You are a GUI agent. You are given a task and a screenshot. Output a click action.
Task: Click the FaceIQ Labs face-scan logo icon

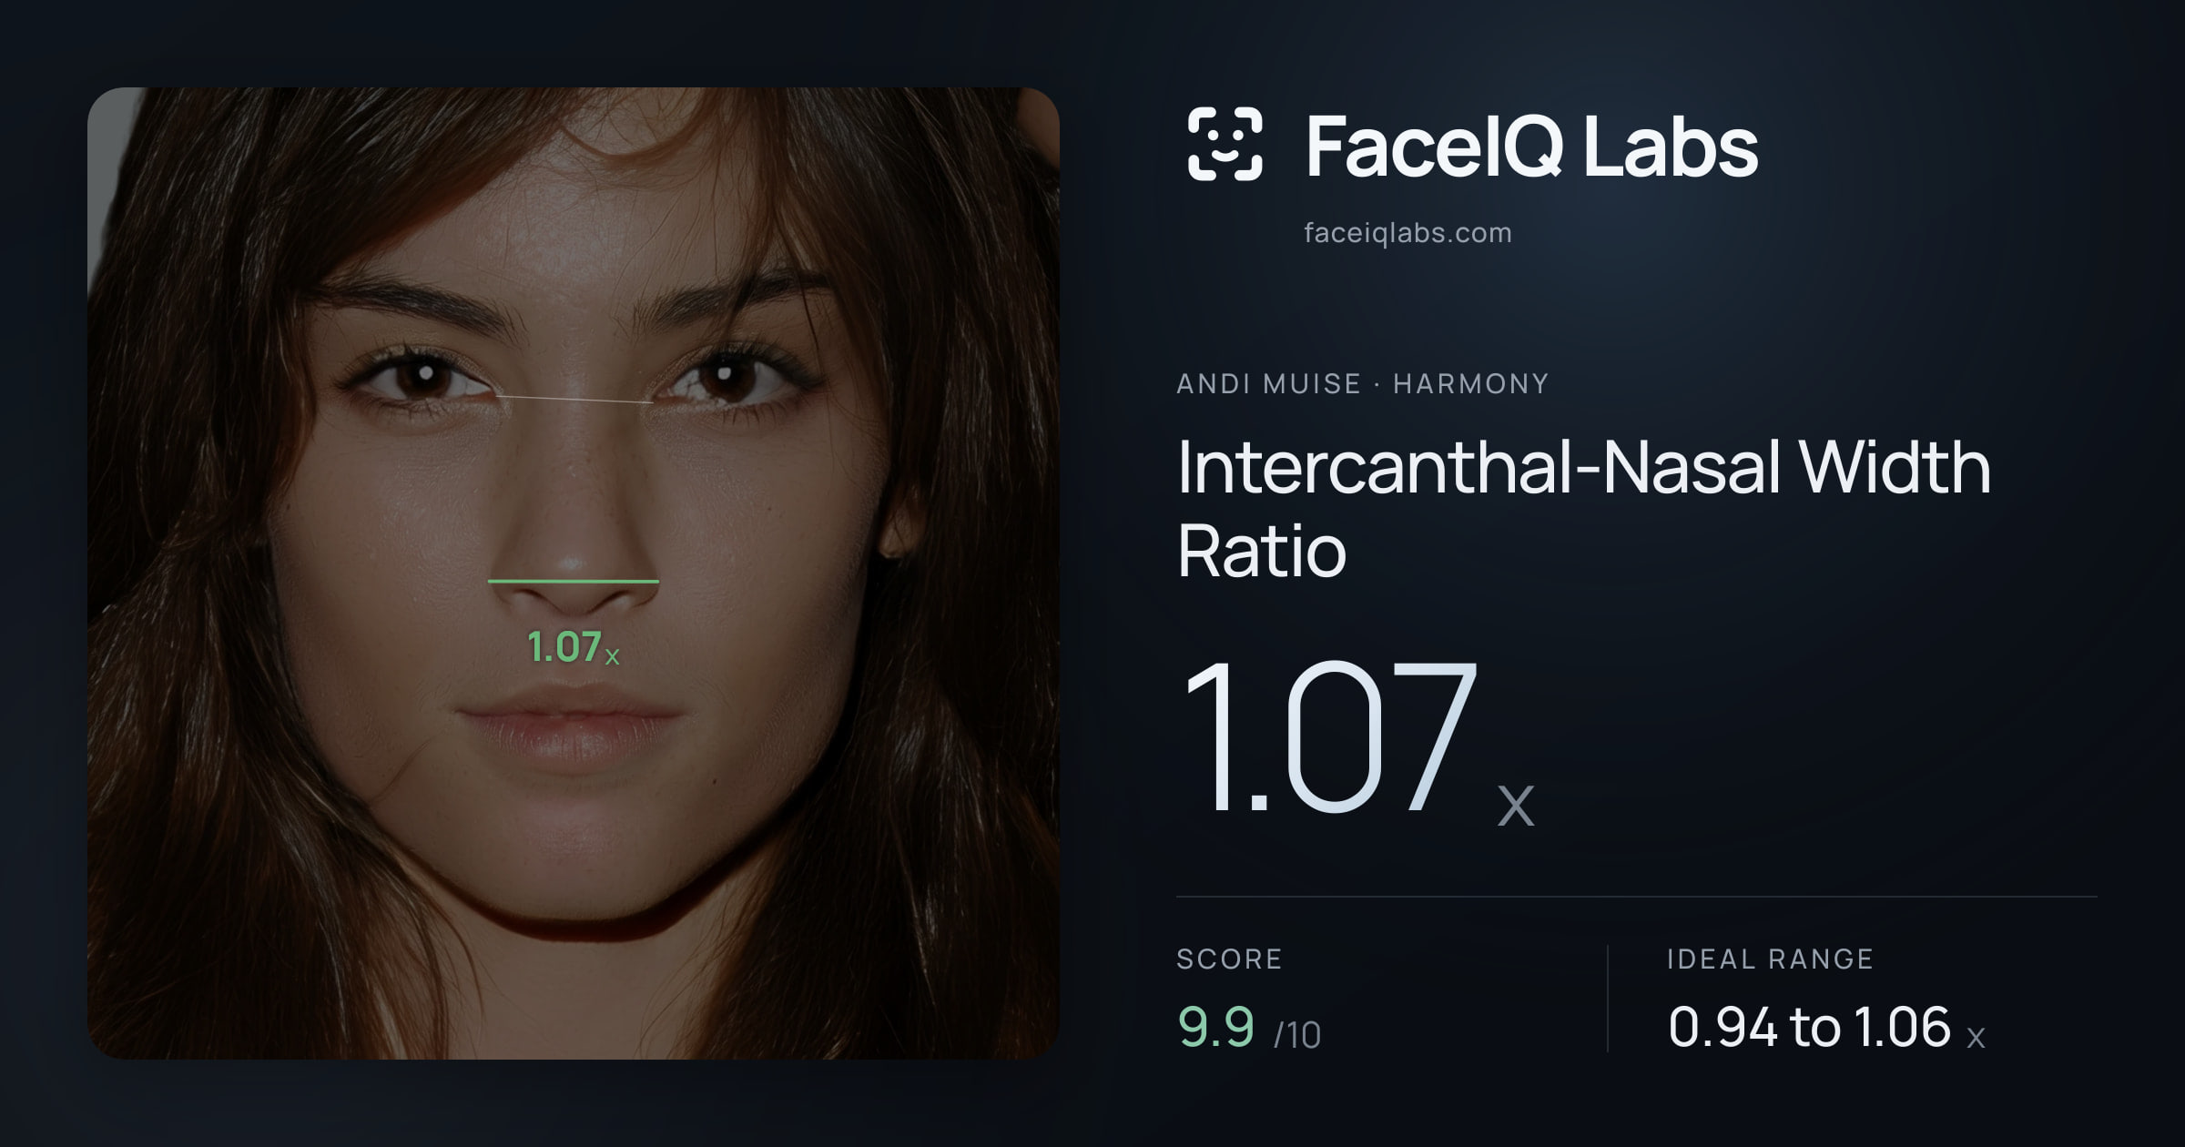tap(1225, 144)
